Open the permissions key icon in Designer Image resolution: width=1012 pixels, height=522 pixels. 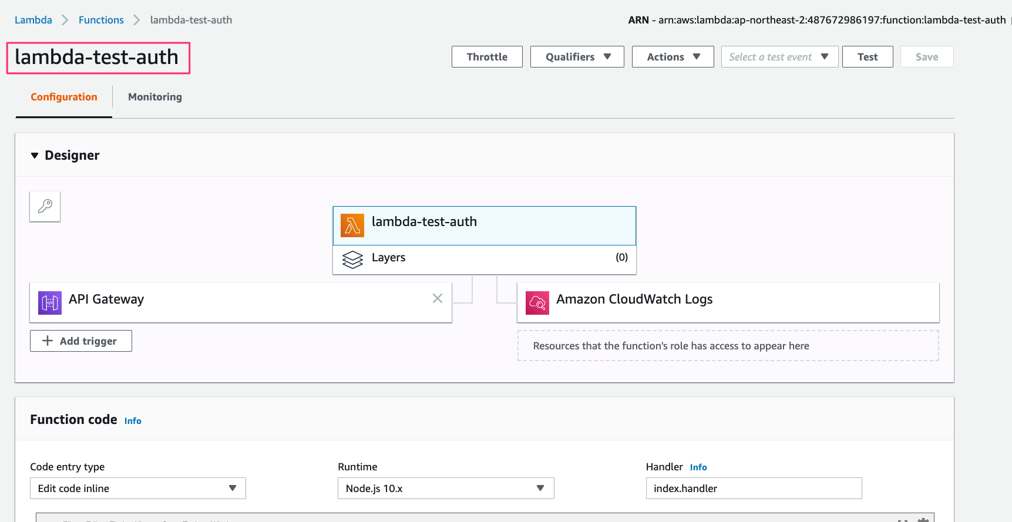coord(45,206)
